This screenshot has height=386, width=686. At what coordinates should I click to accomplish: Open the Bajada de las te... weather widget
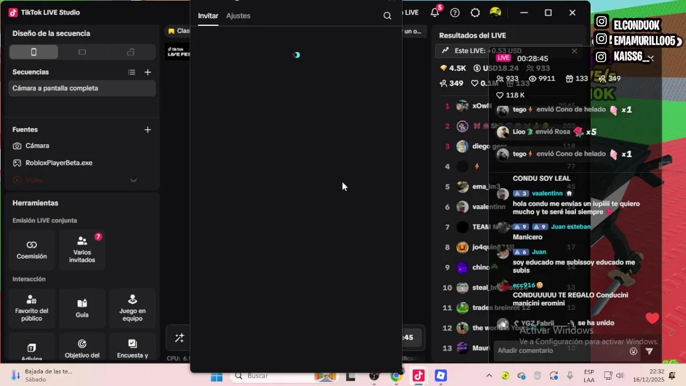coord(43,375)
